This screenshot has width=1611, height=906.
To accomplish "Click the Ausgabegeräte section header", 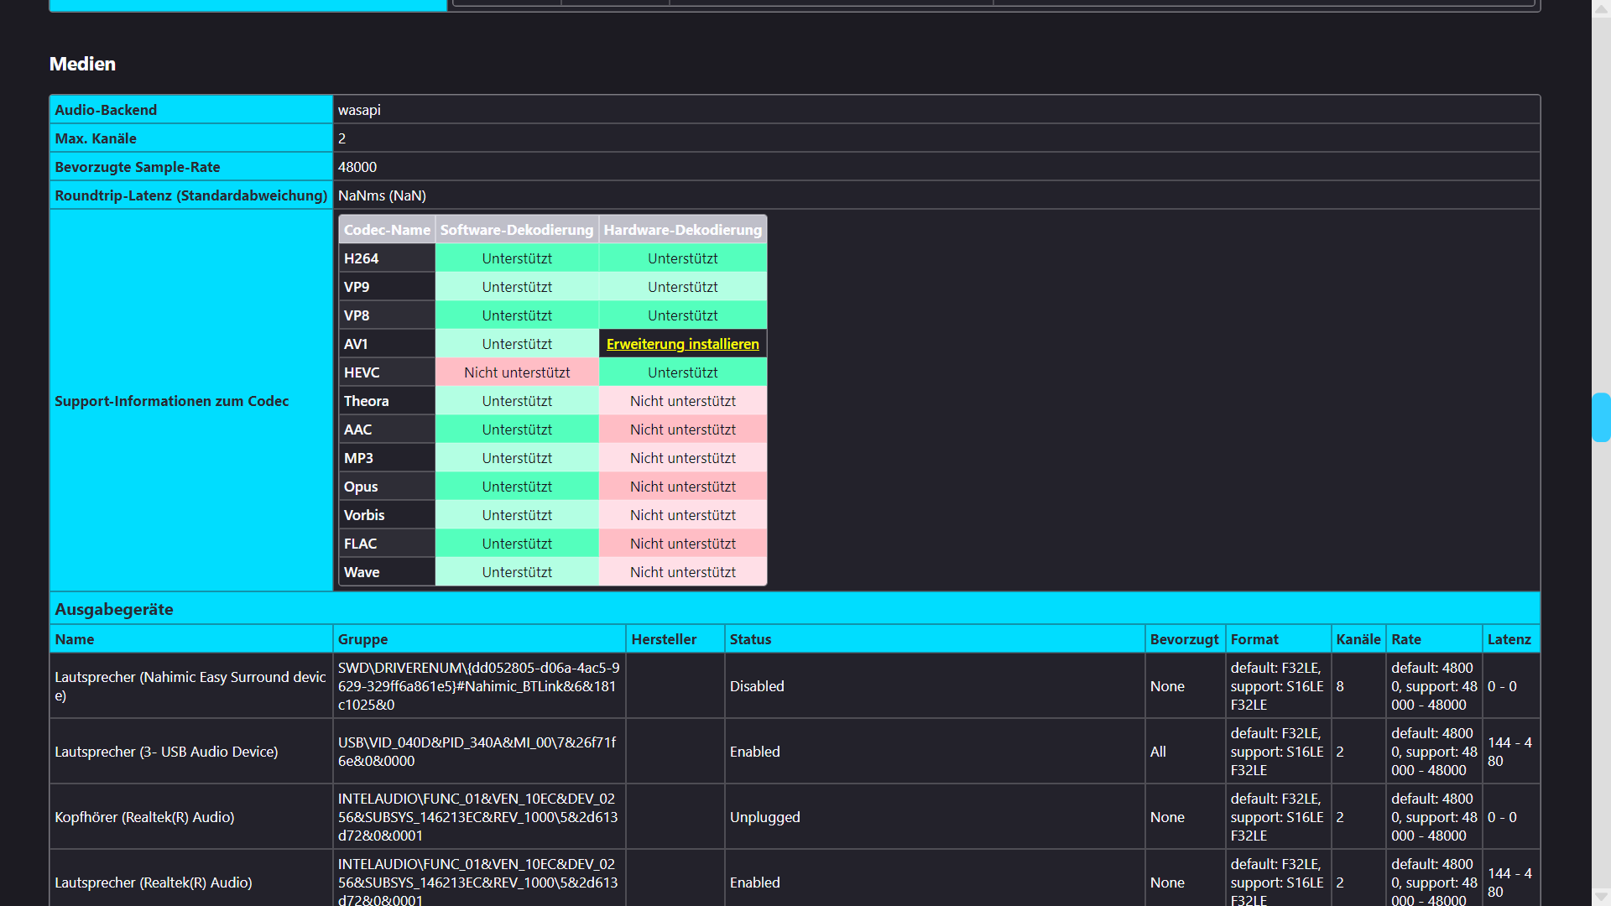I will pyautogui.click(x=114, y=609).
